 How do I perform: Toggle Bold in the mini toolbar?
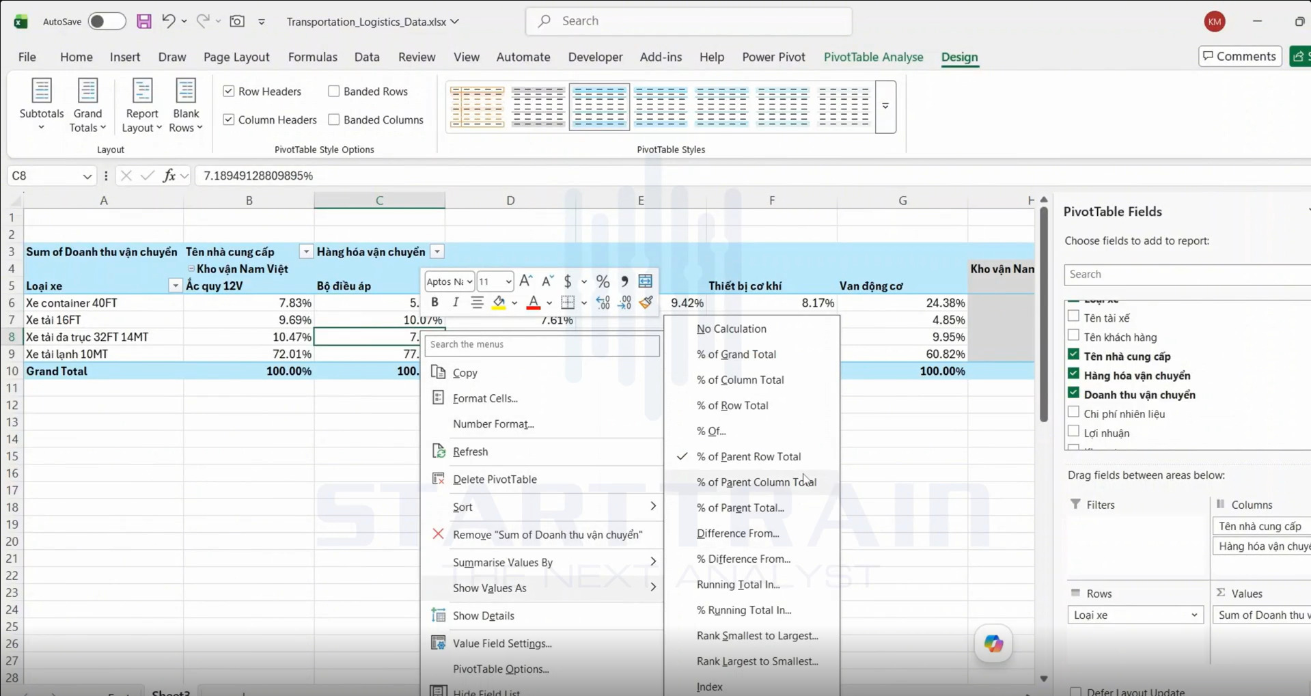[x=434, y=303]
